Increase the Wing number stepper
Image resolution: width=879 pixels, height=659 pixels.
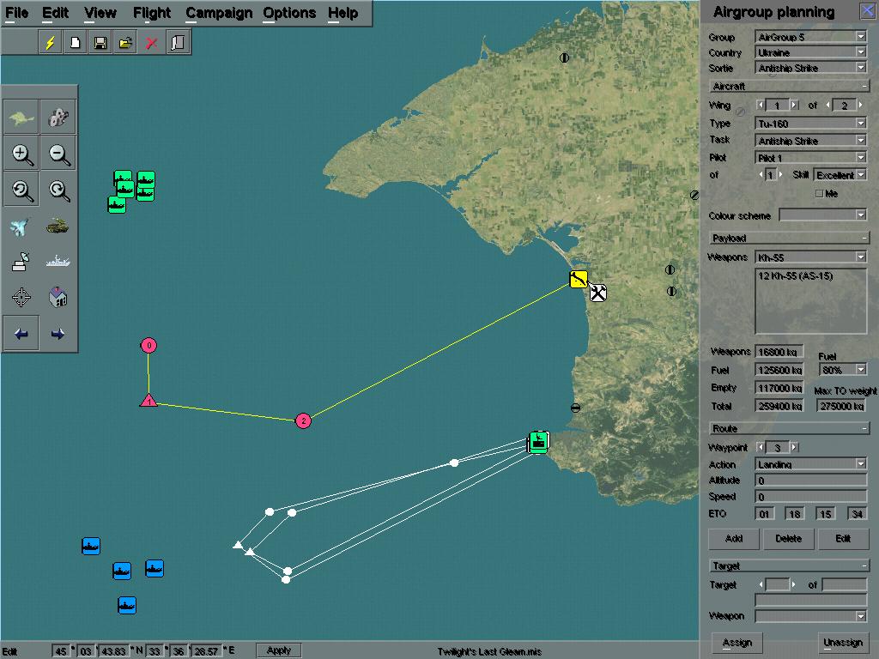click(x=794, y=106)
